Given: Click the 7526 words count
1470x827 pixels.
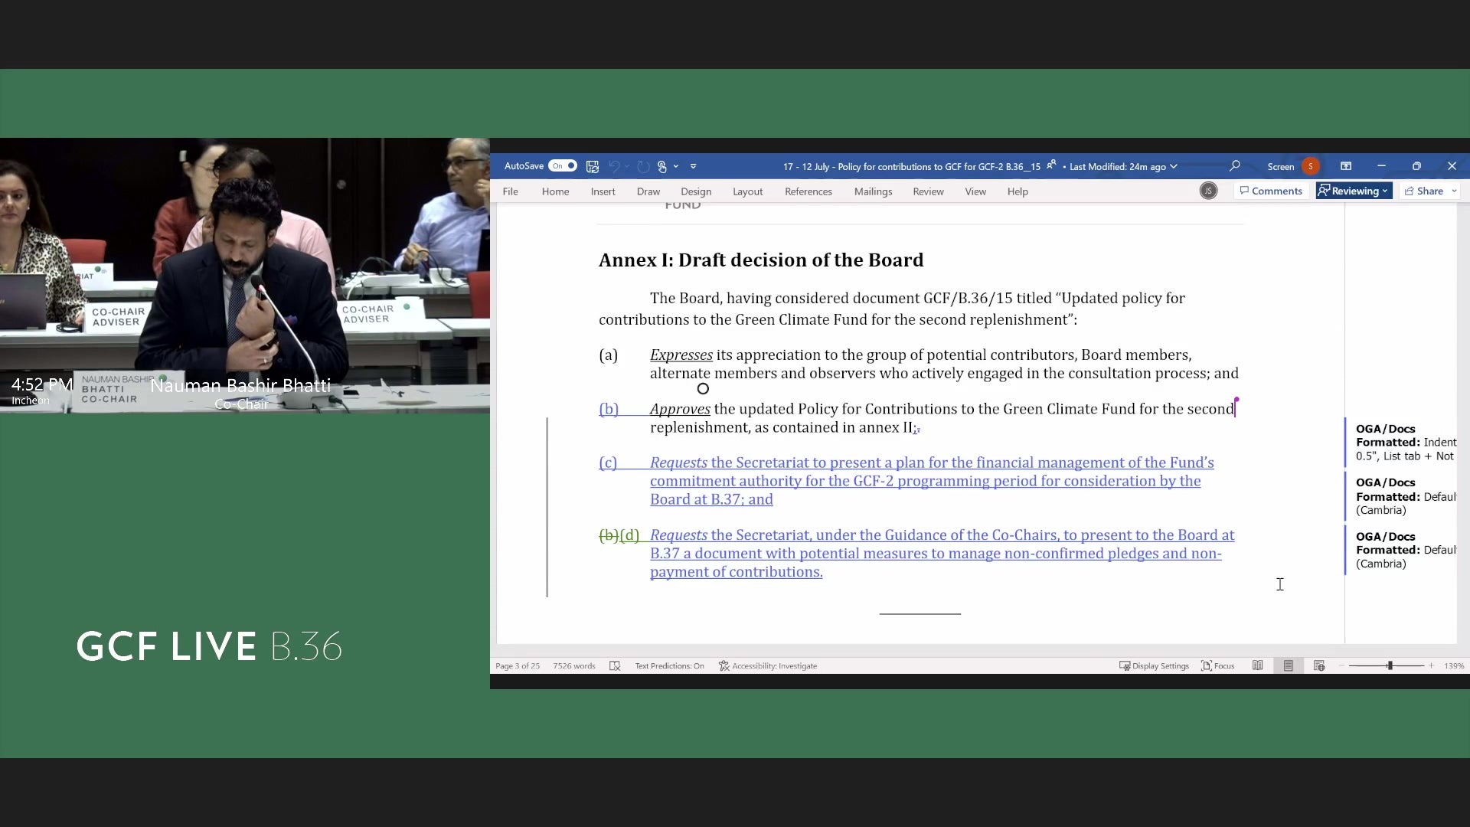Looking at the screenshot, I should coord(574,666).
